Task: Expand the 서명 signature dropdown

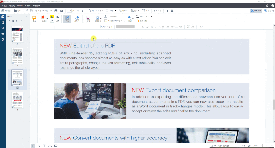Action: click(x=133, y=18)
